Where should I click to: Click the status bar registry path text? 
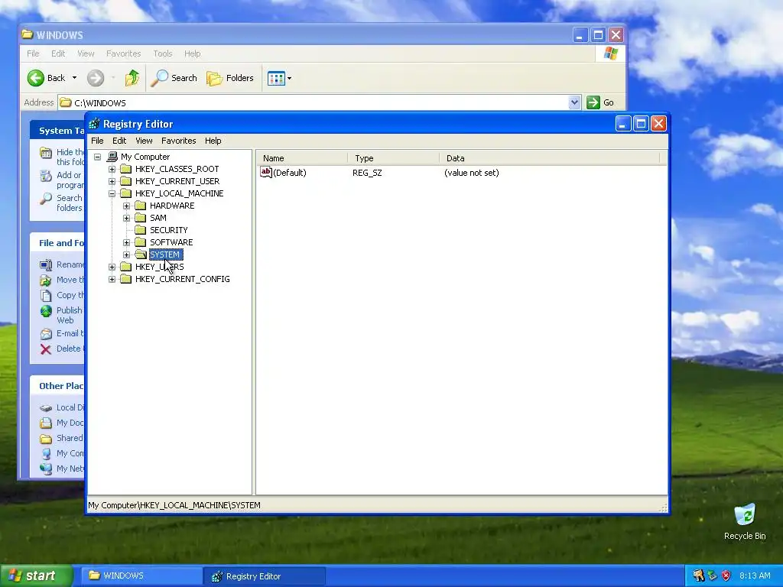(x=174, y=505)
